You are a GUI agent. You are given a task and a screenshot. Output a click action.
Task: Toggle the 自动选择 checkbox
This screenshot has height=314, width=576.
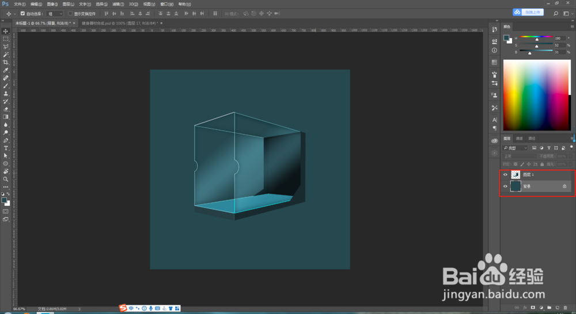click(22, 14)
